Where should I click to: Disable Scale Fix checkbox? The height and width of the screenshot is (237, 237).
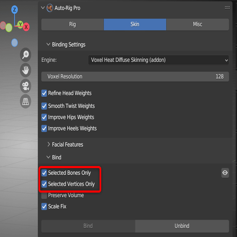tap(44, 206)
